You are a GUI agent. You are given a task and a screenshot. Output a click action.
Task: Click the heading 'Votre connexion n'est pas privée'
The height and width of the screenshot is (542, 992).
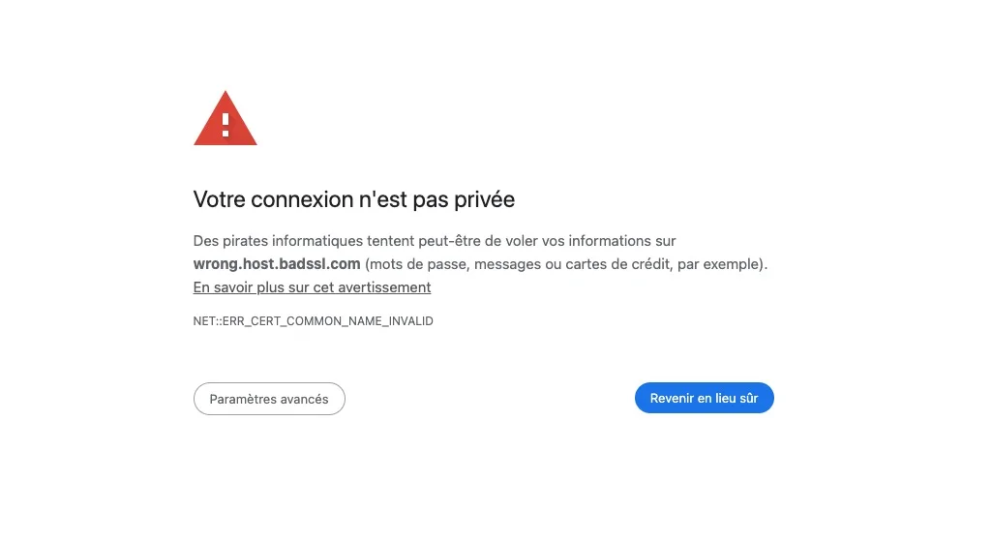pyautogui.click(x=353, y=200)
